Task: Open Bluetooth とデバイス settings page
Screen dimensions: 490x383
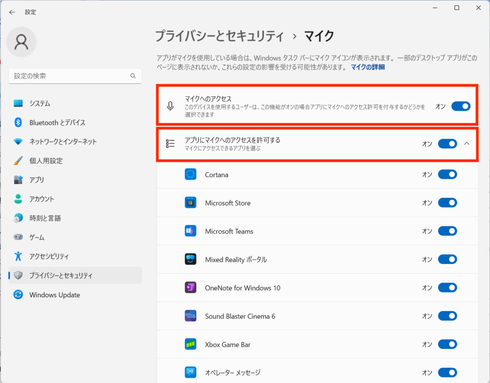Action: point(57,123)
